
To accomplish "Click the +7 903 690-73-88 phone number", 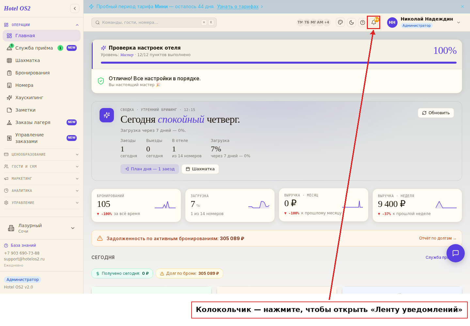I will (22, 253).
